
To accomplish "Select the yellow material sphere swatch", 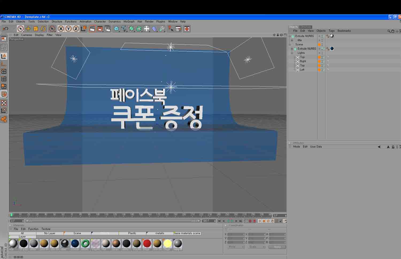I will (x=167, y=243).
